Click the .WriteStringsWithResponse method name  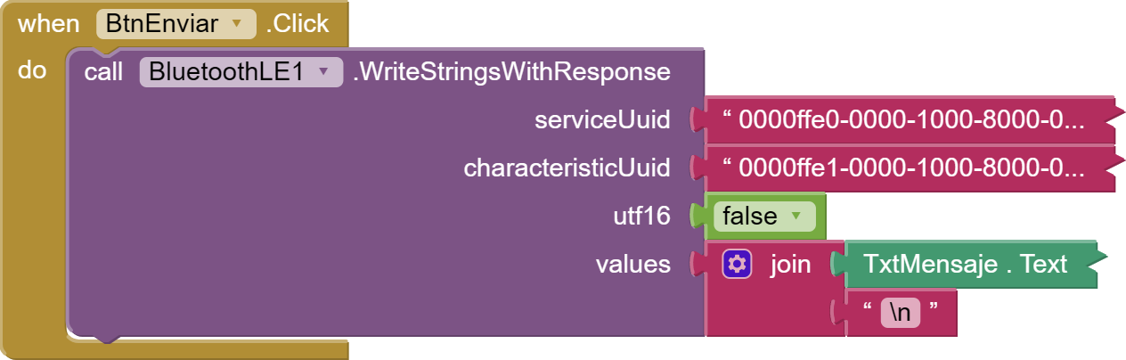click(x=511, y=72)
